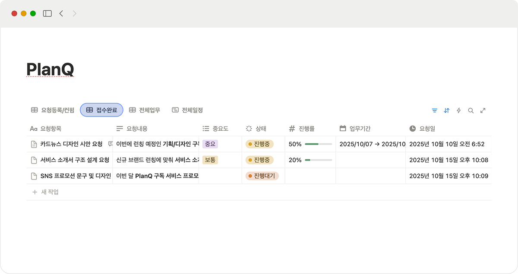This screenshot has width=518, height=274.
Task: Expand the database to full page view
Action: click(x=483, y=110)
